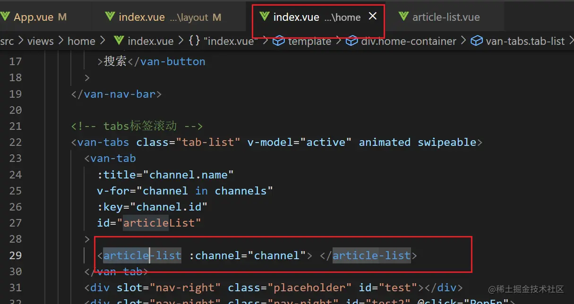
Task: Click the van-tab opening tag on line 23
Action: pos(110,159)
